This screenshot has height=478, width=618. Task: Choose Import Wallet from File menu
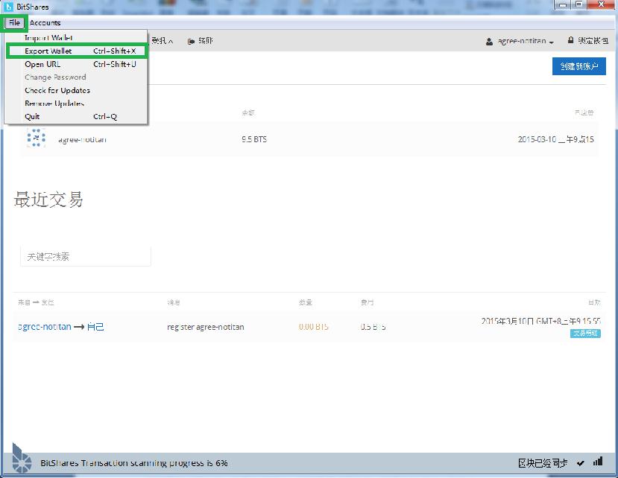[77, 38]
